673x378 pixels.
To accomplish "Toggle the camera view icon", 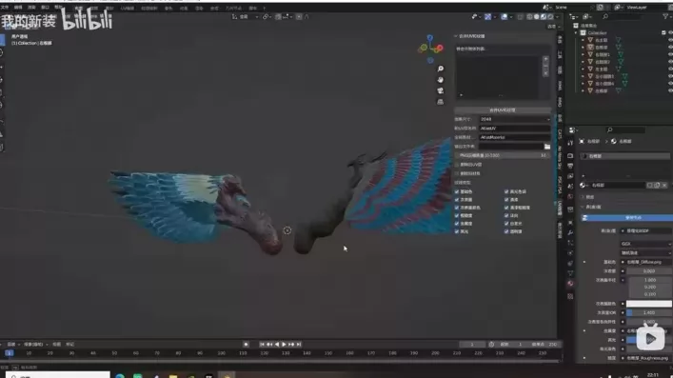I will click(441, 90).
